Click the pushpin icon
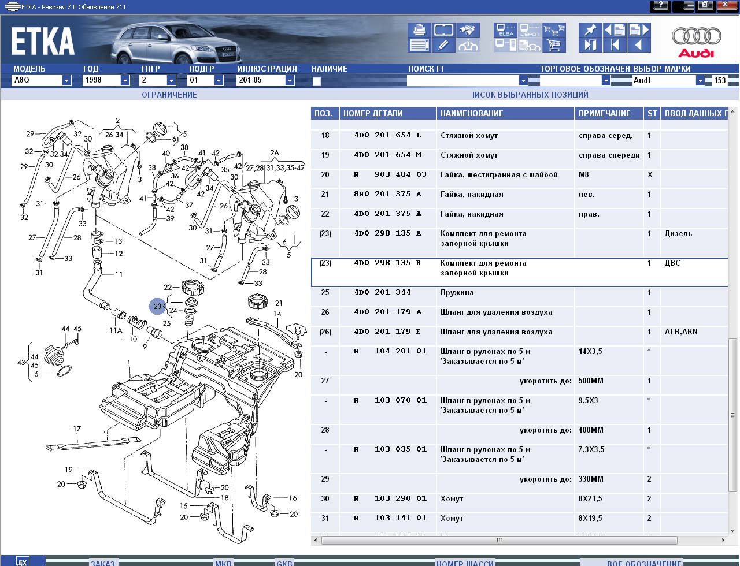Viewport: 740px width, 566px height. pos(590,30)
